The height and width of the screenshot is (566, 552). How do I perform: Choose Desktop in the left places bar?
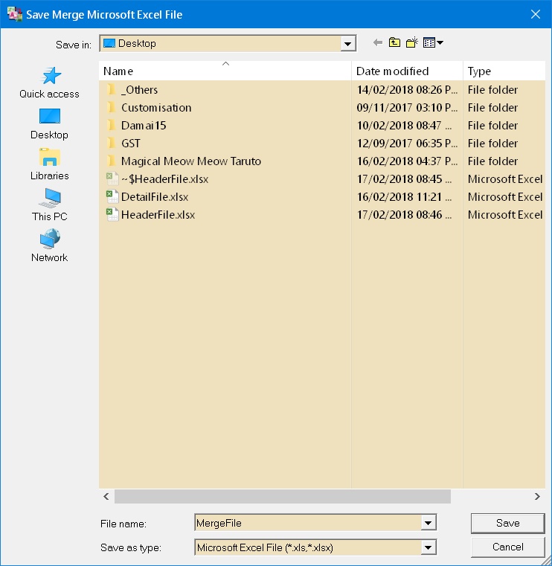(49, 123)
